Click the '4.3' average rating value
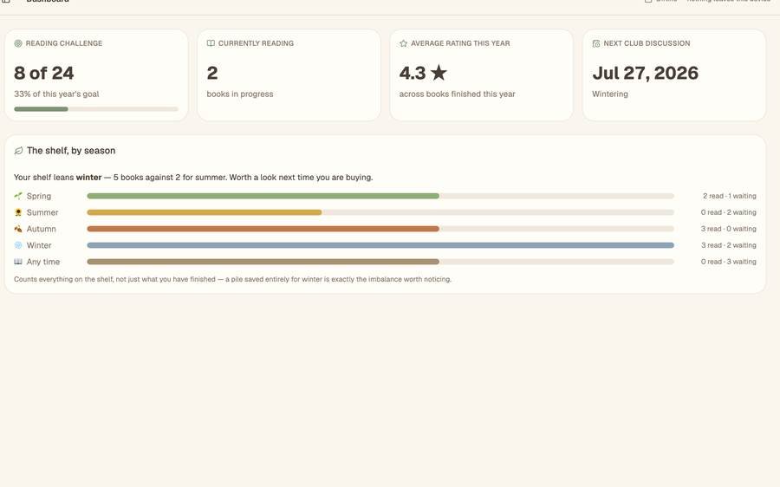The image size is (780, 487). [413, 73]
